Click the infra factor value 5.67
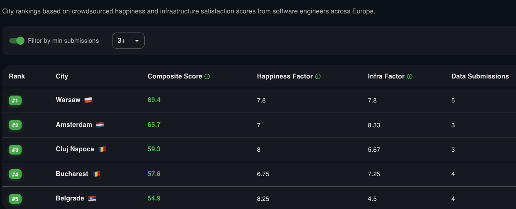516x209 pixels. pyautogui.click(x=374, y=150)
